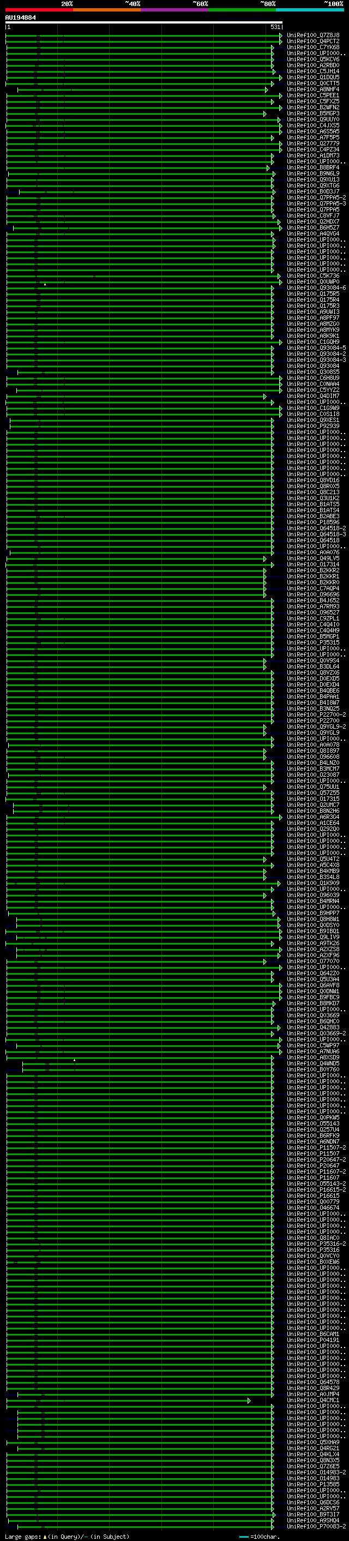The width and height of the screenshot is (349, 1541).
Task: Select hit UniRef100_A6R3G4
Action: tap(313, 817)
